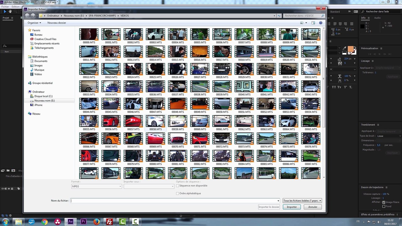Open the import dialog's help icon
The image size is (402, 226).
click(321, 23)
